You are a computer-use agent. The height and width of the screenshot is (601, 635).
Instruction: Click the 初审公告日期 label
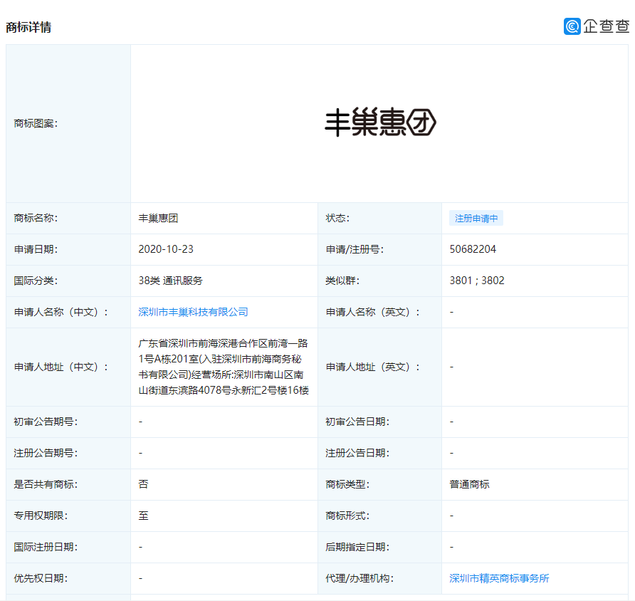click(357, 422)
